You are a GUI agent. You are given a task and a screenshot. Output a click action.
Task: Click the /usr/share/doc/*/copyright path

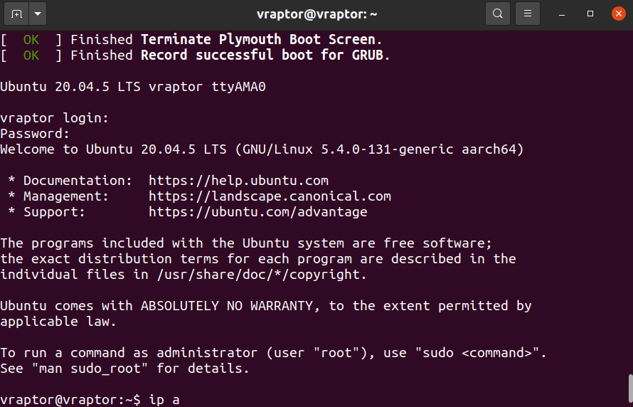[x=262, y=275]
